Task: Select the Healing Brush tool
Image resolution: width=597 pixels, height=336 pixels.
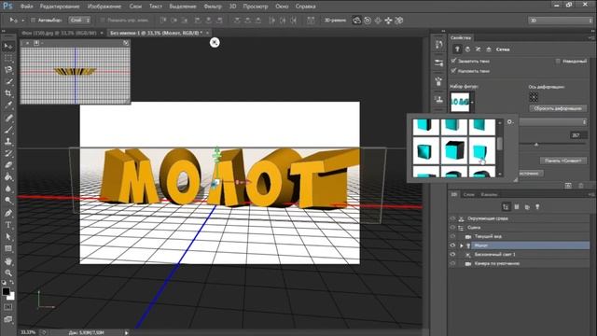Action: click(8, 118)
